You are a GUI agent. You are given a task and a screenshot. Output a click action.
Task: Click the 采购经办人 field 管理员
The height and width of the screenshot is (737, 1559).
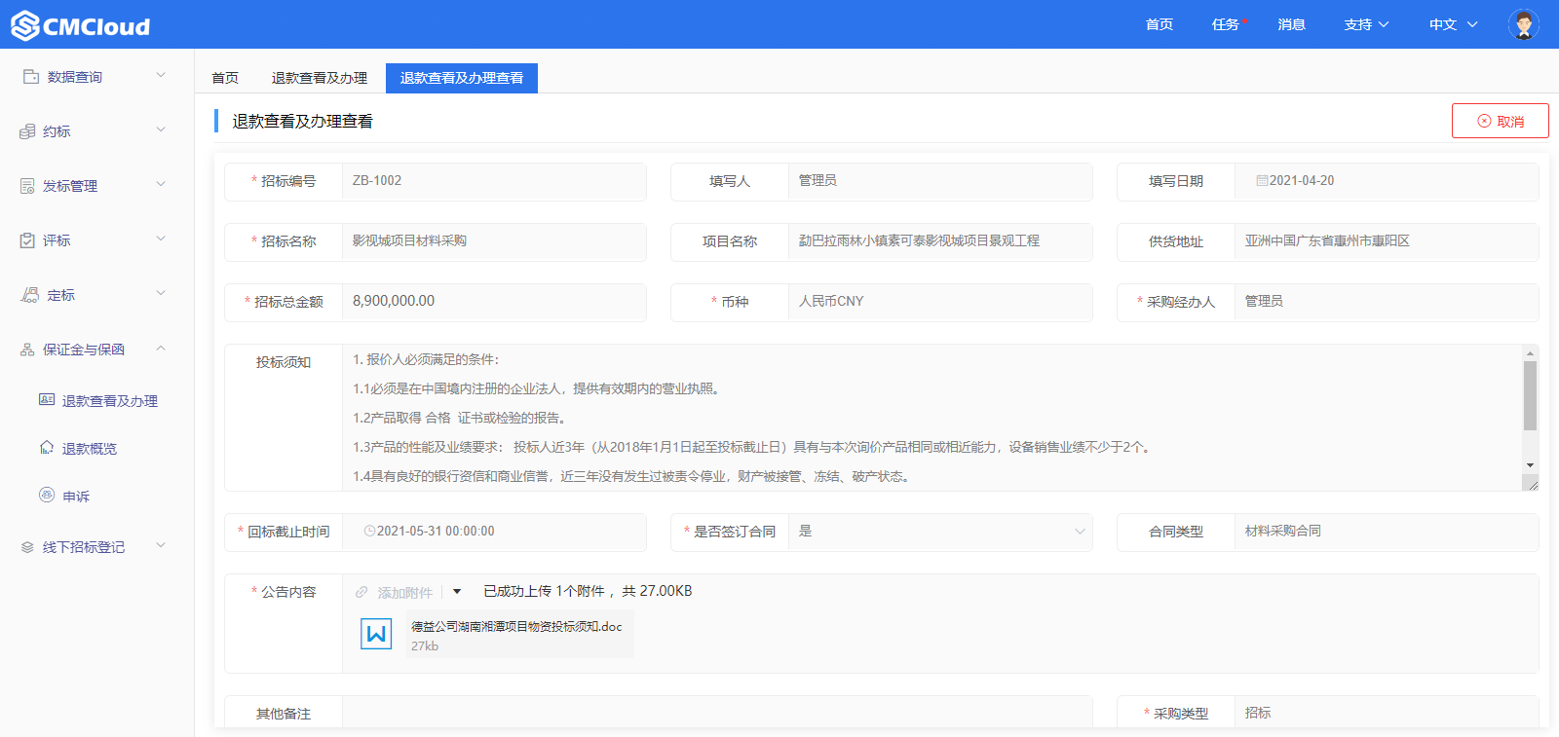(x=1387, y=302)
